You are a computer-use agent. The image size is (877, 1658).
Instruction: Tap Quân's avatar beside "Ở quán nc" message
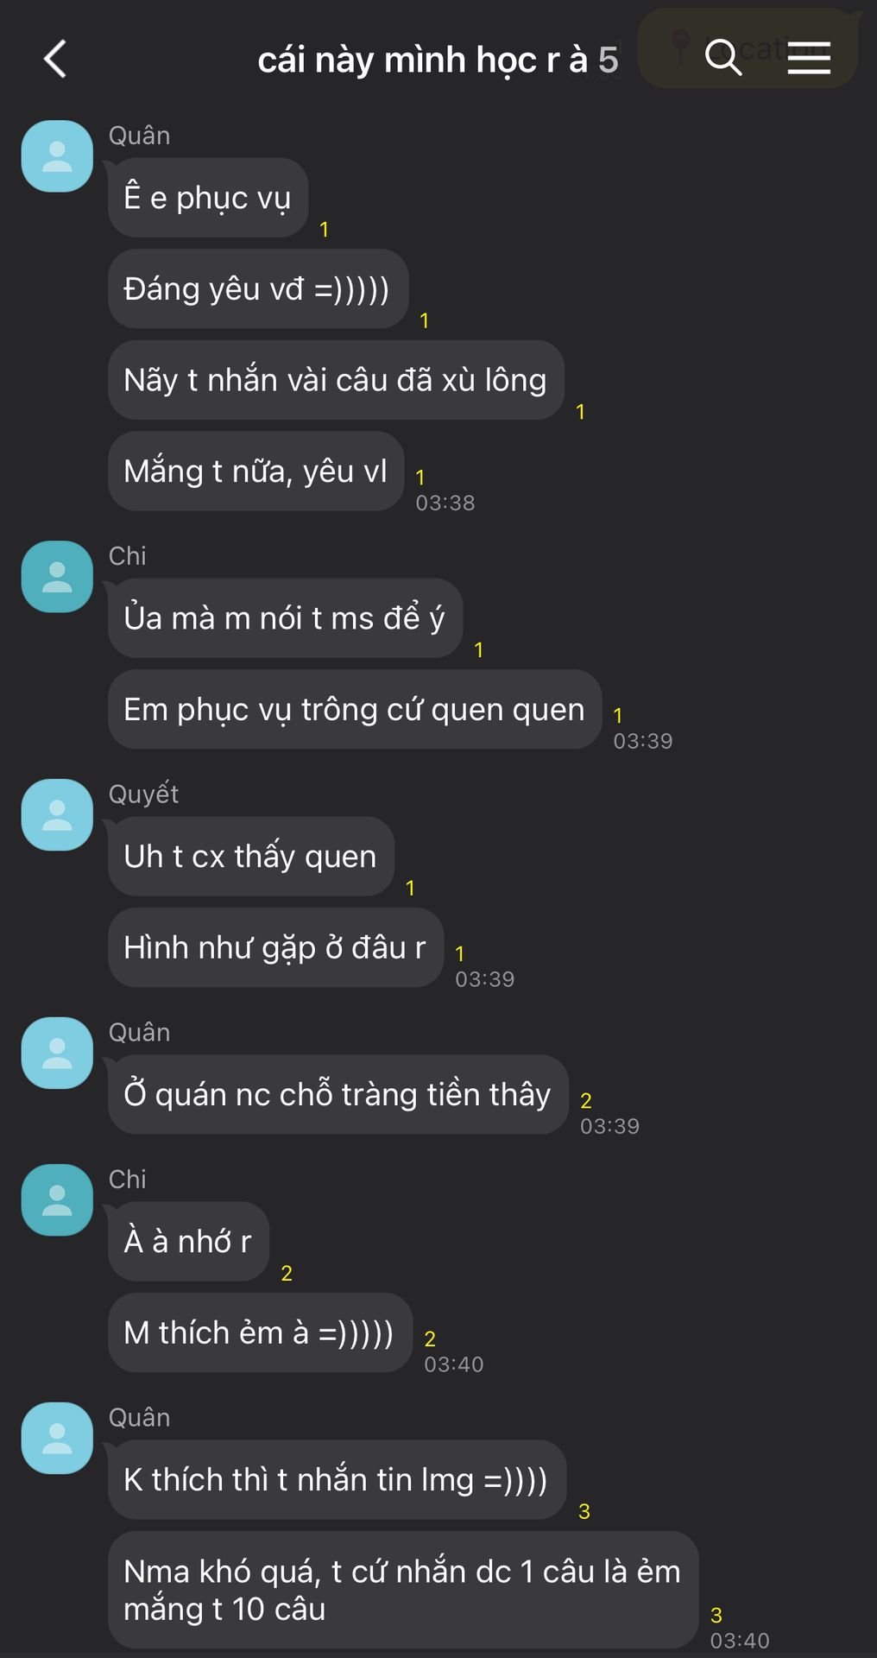57,1054
